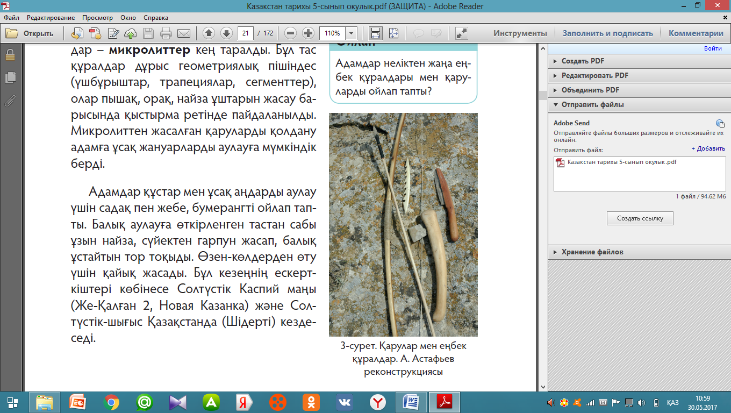Open the 110% zoom level dropdown
Screen dimensions: 731x413
[x=352, y=33]
